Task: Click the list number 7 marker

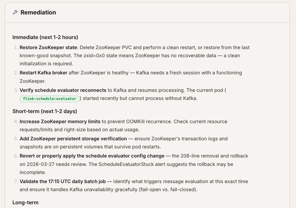Action: [16, 181]
